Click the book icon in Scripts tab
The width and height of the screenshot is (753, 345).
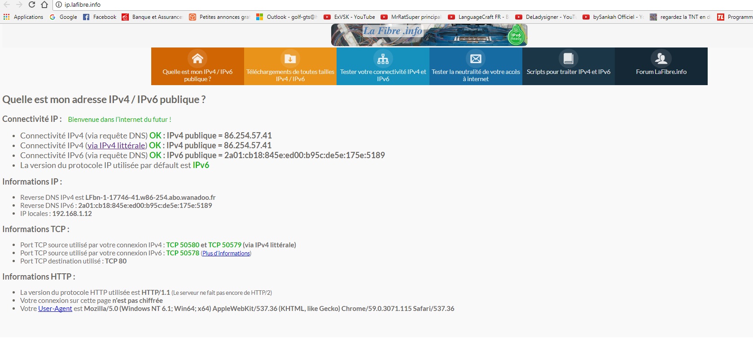point(569,58)
